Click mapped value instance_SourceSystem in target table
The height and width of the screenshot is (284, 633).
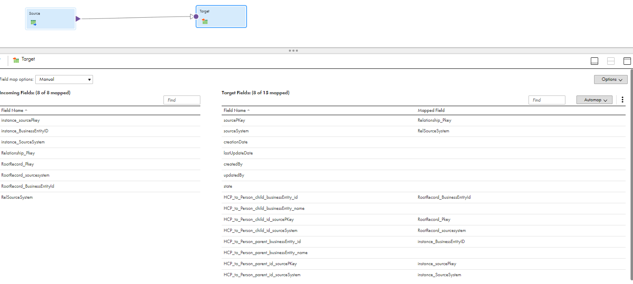tap(439, 275)
